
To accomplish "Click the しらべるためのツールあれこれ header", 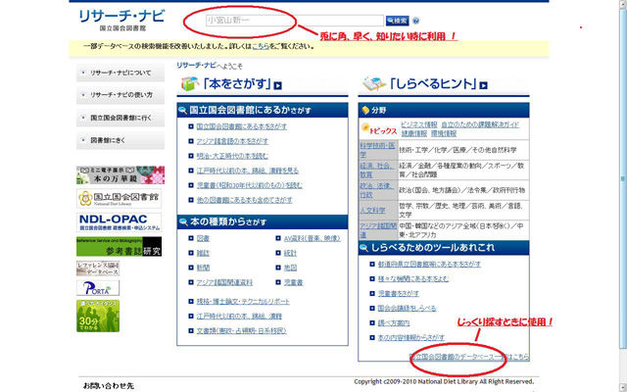I will (444, 248).
